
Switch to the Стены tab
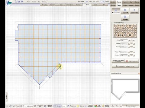coord(95,5)
